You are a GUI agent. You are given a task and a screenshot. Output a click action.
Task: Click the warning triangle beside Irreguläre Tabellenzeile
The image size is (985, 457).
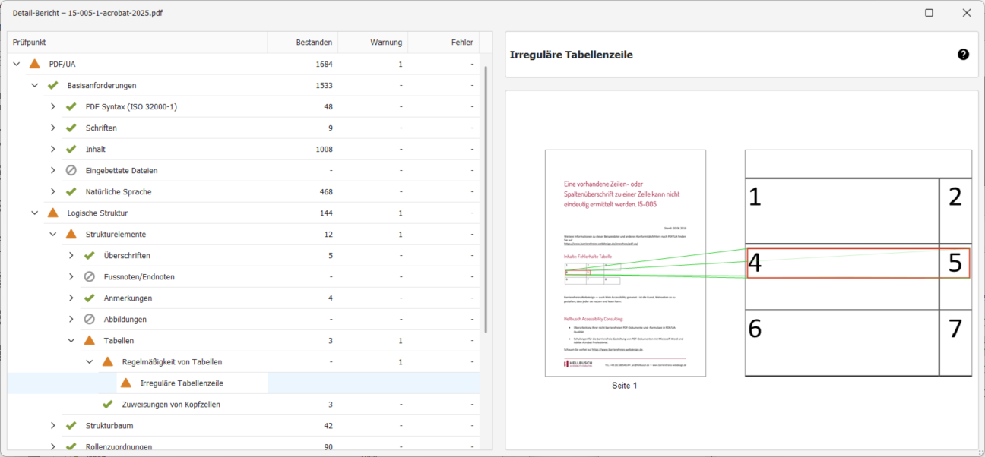pos(126,383)
